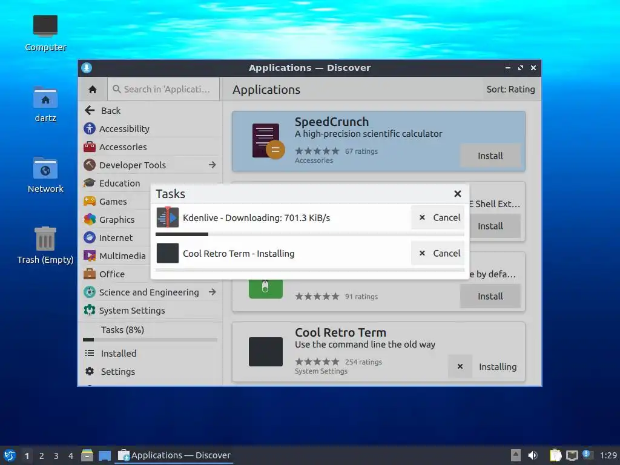This screenshot has height=465, width=620.
Task: Click the search applications field
Action: 163,90
